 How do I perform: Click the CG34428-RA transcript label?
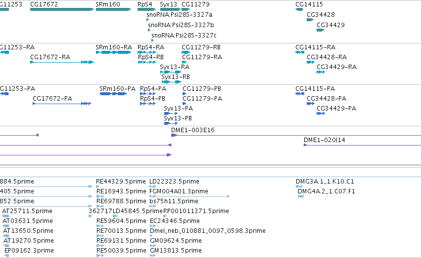point(327,57)
